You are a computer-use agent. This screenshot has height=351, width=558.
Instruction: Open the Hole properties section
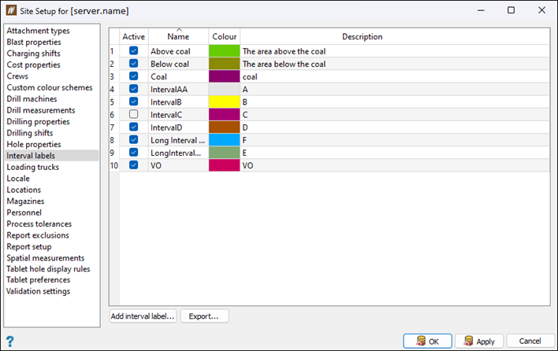point(34,144)
